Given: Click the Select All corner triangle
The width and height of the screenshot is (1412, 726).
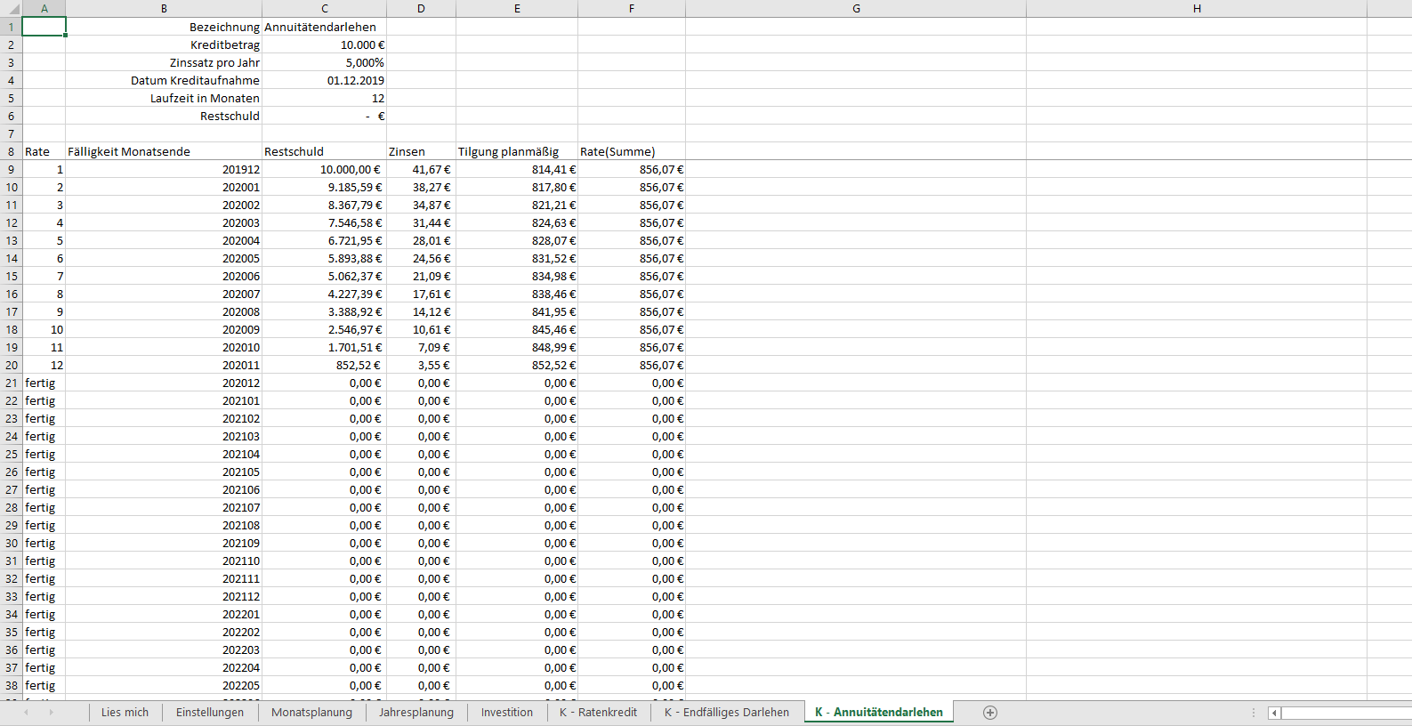Looking at the screenshot, I should click(x=11, y=8).
